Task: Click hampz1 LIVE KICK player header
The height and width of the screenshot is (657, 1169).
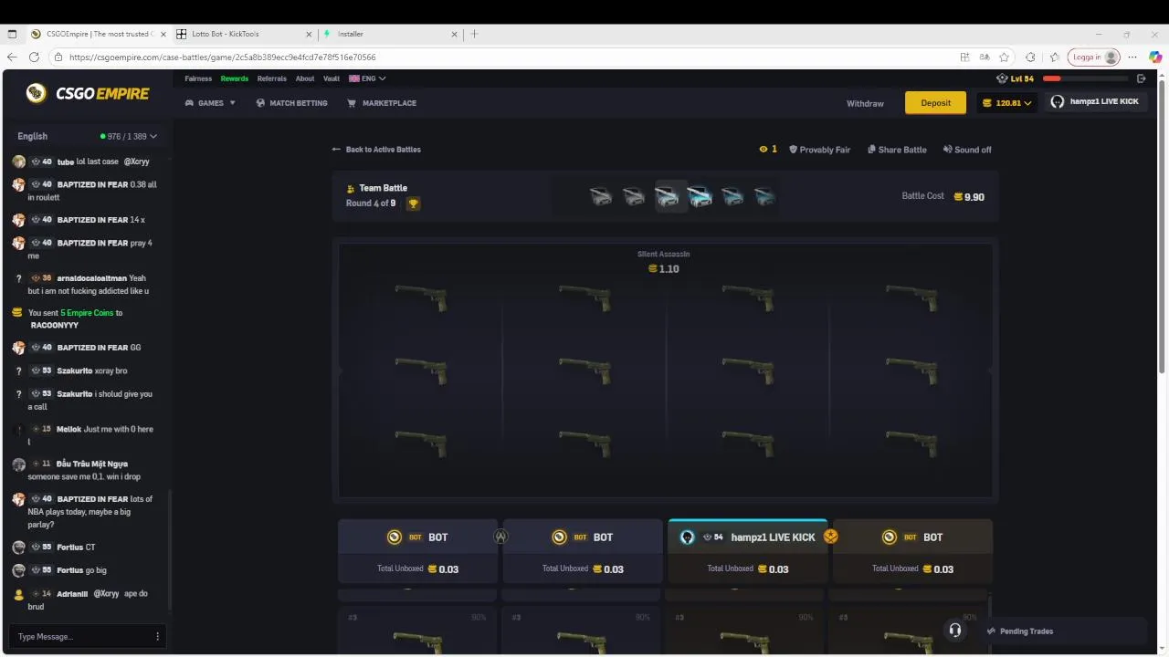Action: 747,537
